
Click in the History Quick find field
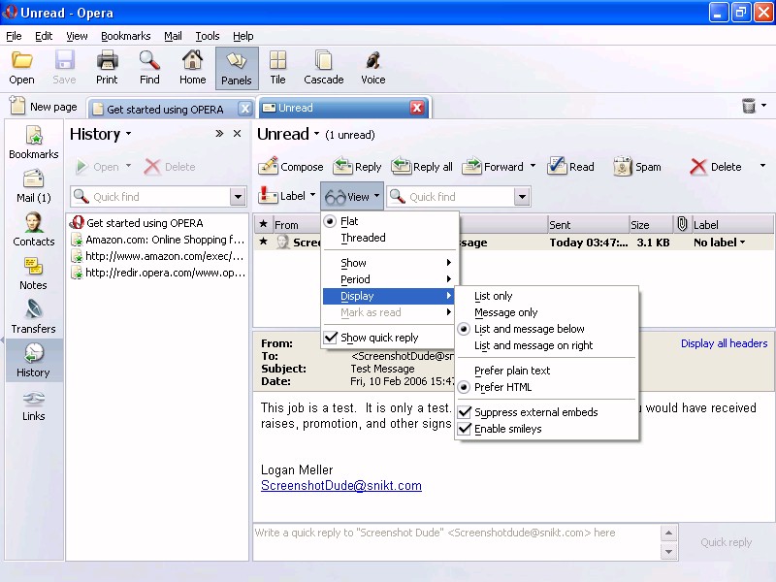tap(151, 197)
